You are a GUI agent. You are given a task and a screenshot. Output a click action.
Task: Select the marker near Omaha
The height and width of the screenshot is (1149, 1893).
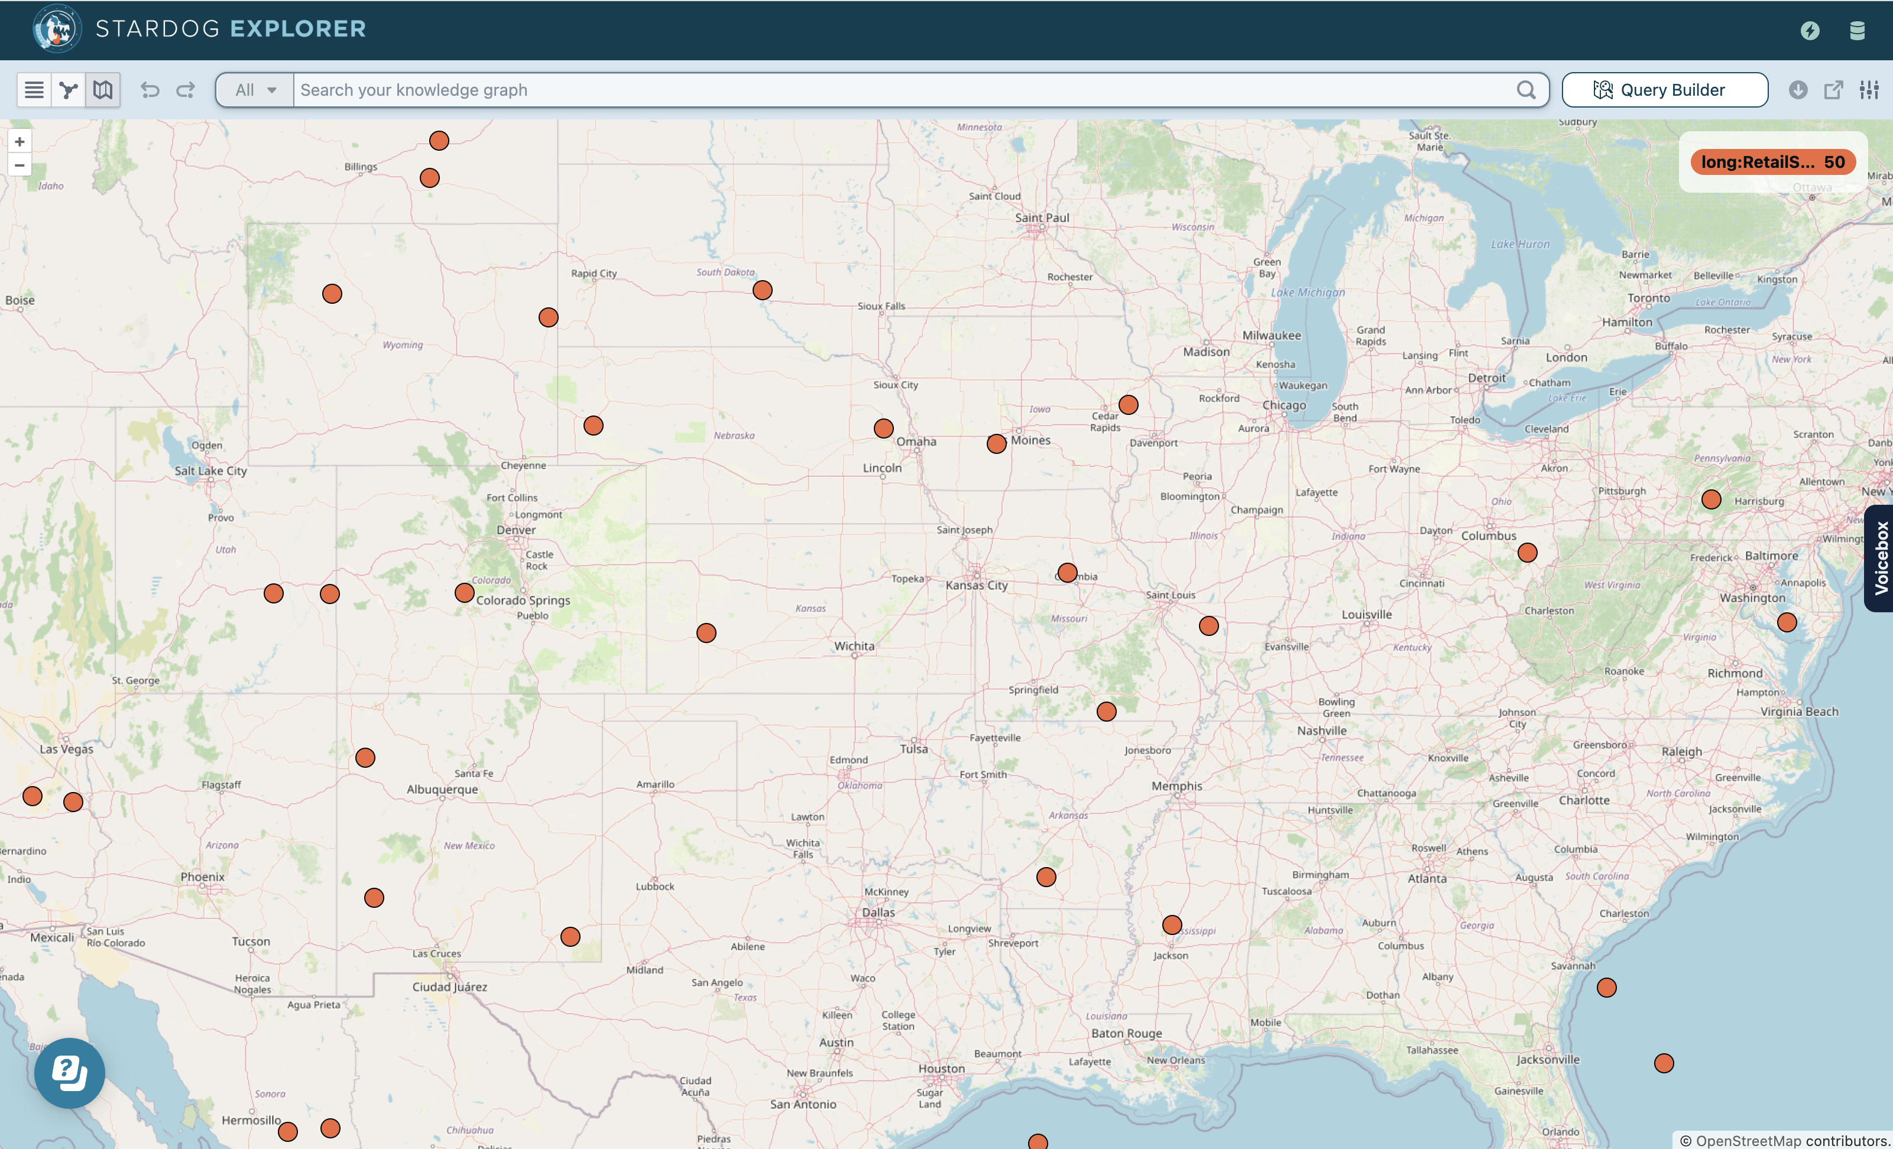click(883, 428)
